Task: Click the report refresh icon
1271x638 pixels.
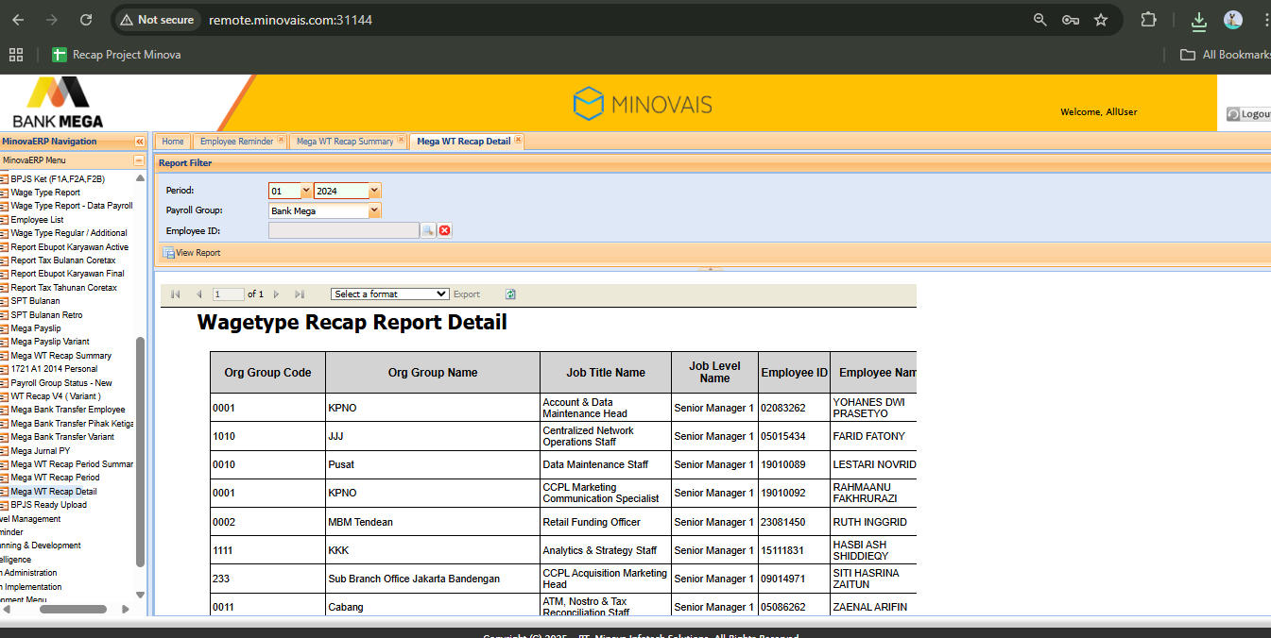Action: (510, 294)
